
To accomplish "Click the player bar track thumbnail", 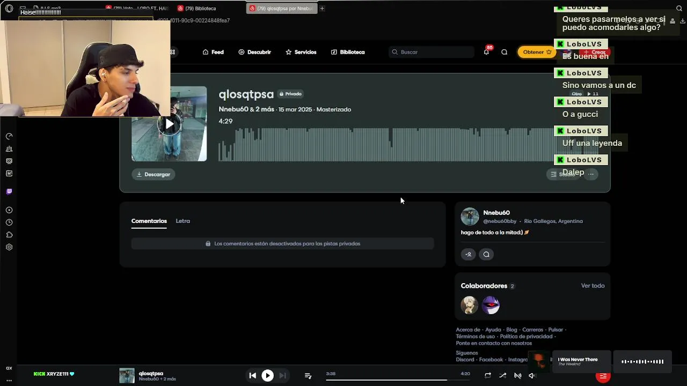I will coord(127,376).
